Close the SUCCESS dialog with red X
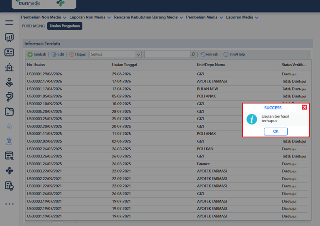320x226 pixels. click(304, 107)
